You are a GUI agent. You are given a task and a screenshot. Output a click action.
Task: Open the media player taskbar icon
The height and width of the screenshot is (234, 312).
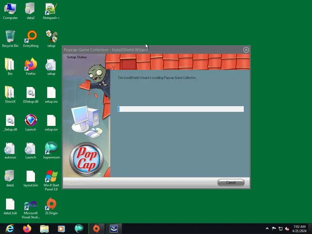coord(61,229)
